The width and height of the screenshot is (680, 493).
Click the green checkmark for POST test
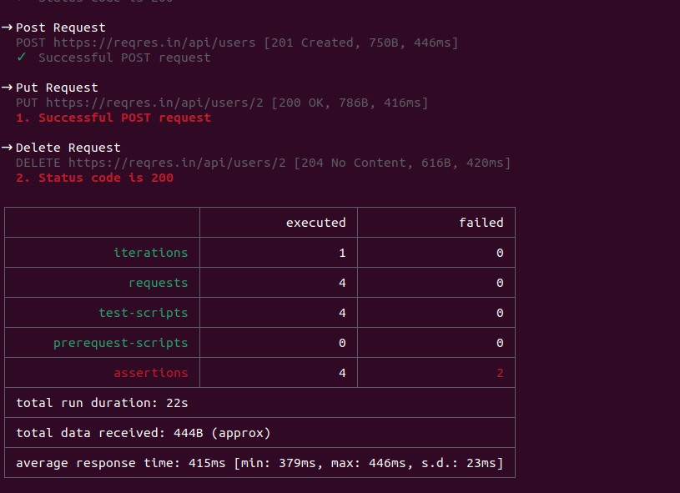coord(21,58)
